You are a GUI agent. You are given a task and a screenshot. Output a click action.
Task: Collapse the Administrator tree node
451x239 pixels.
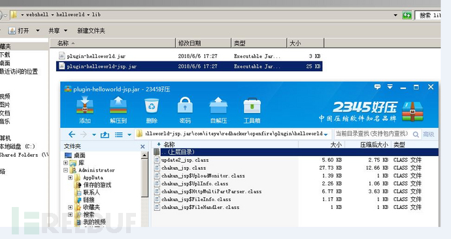pos(65,170)
